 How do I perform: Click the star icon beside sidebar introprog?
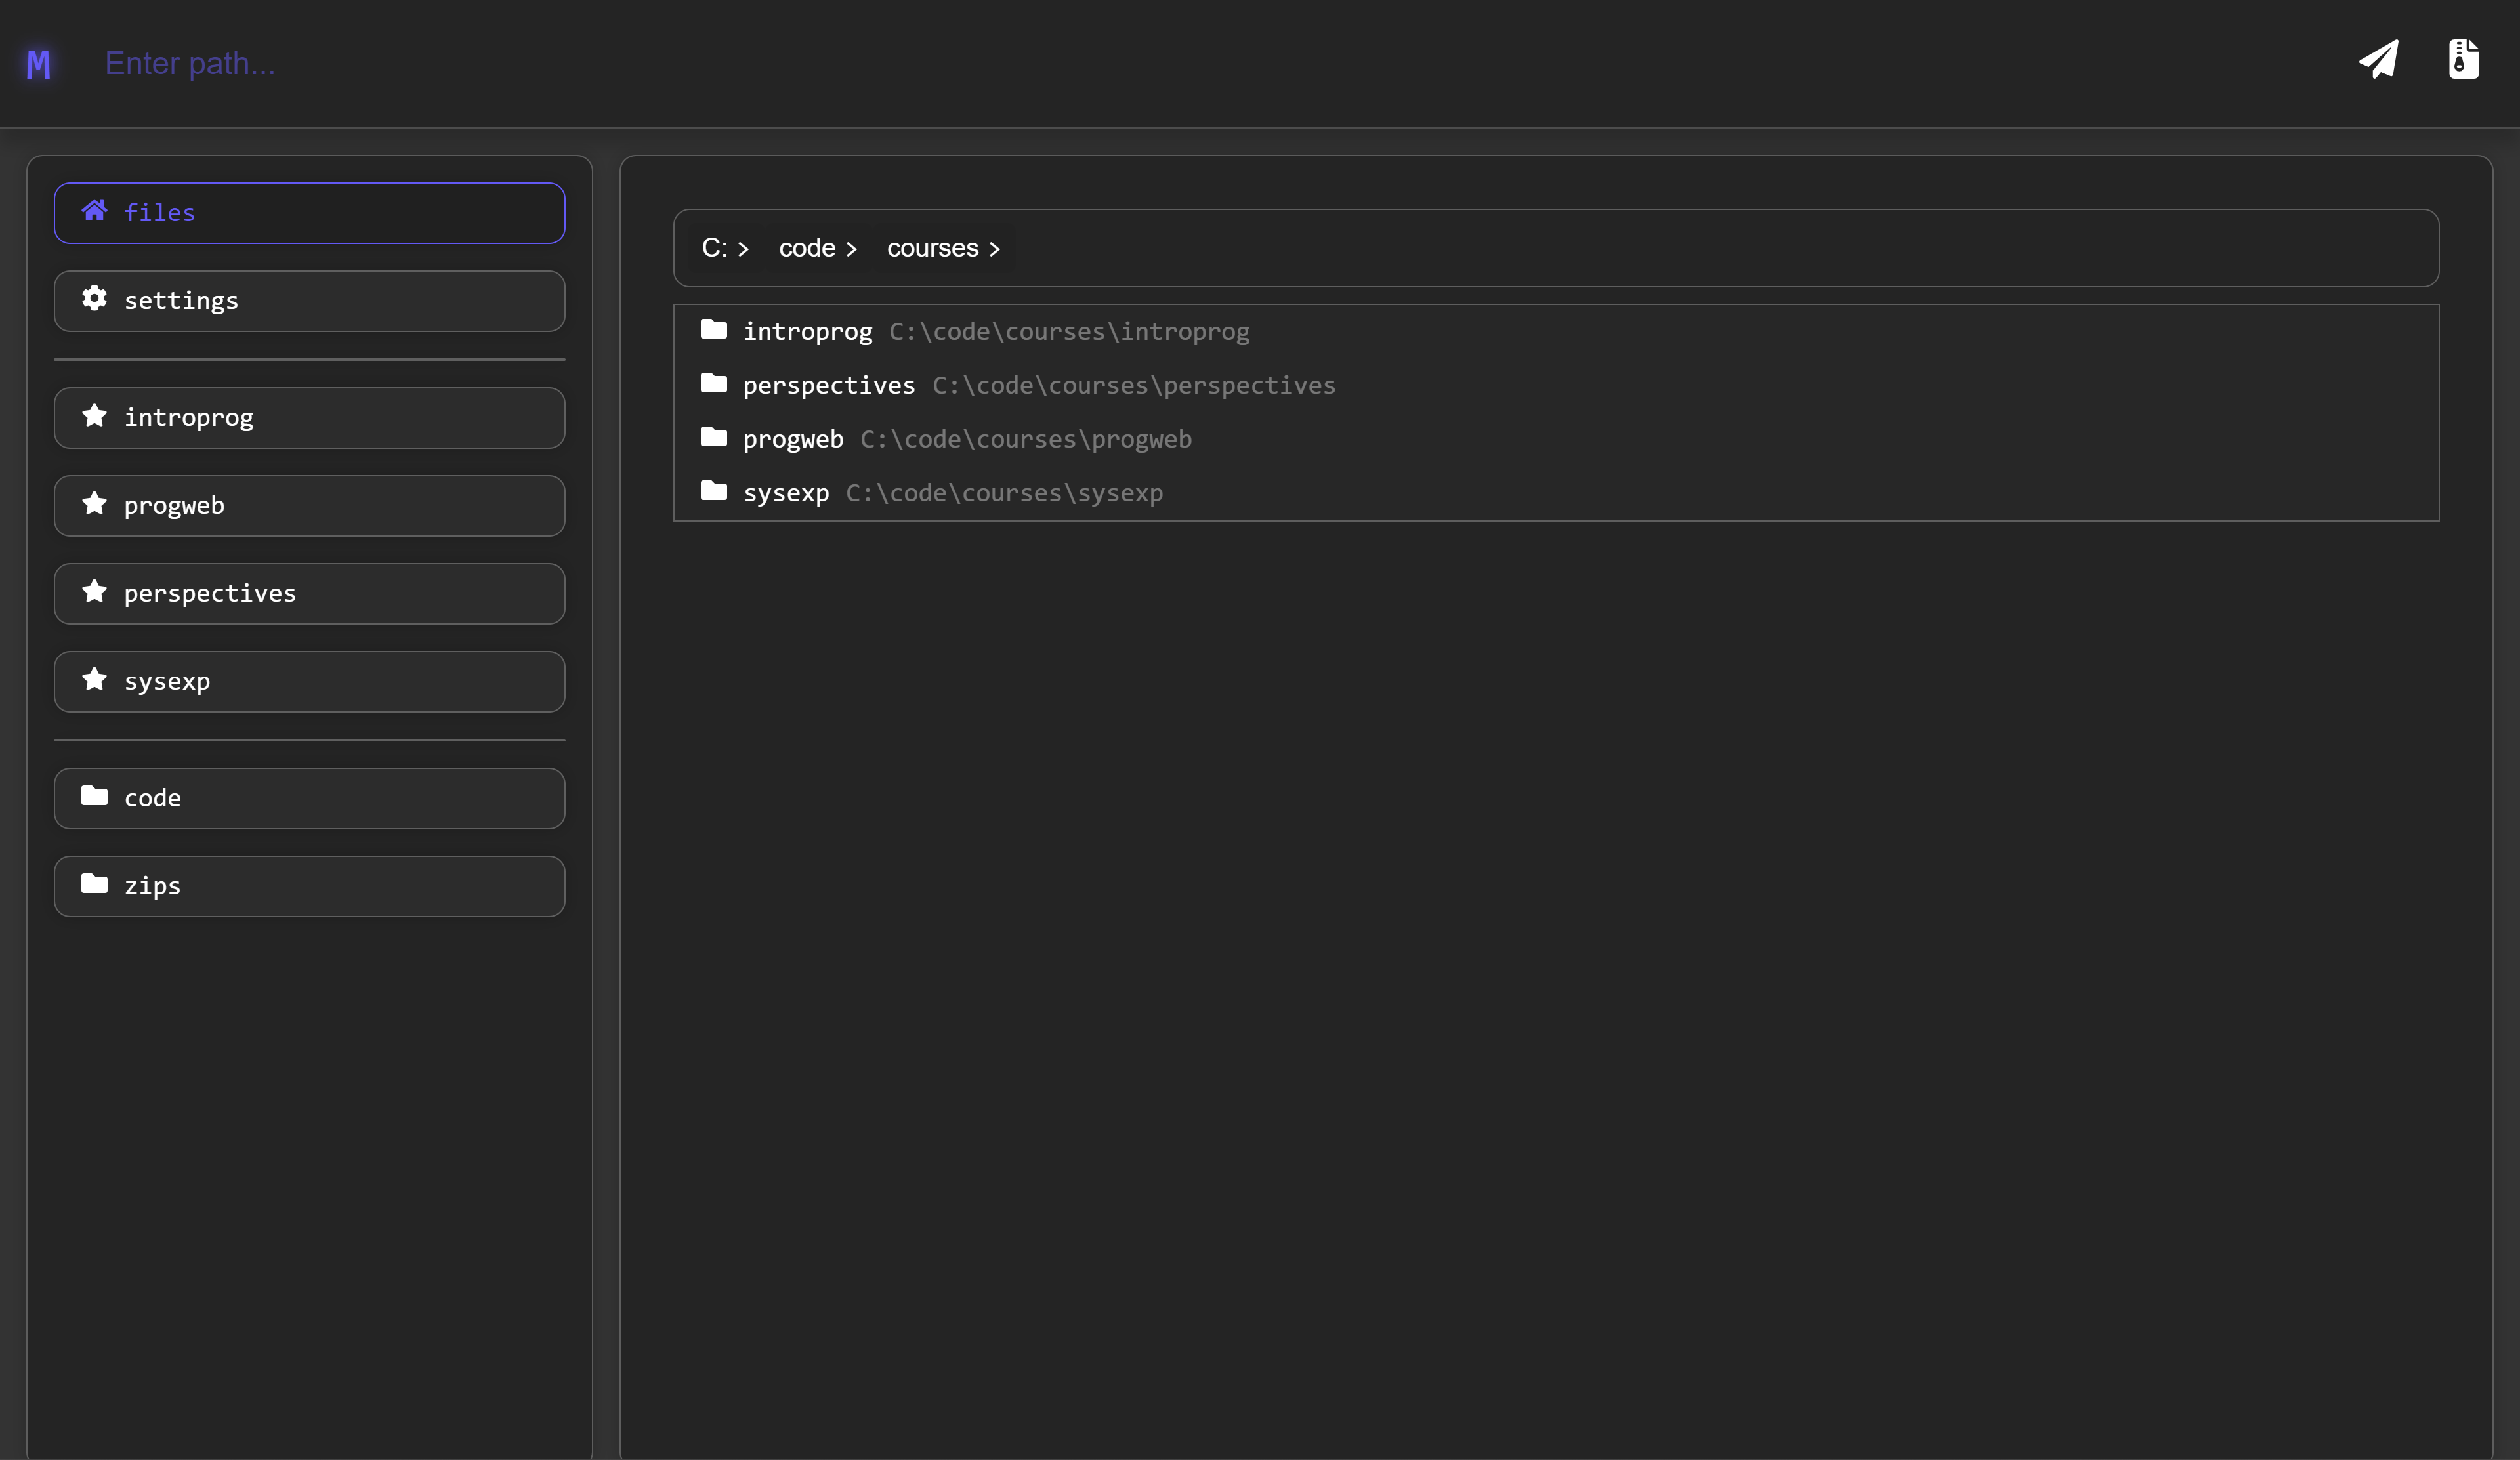click(94, 415)
